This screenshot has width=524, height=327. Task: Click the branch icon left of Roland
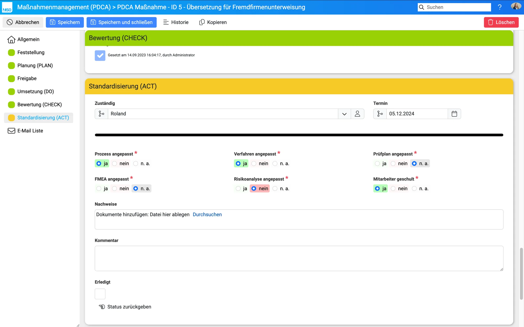pyautogui.click(x=101, y=114)
